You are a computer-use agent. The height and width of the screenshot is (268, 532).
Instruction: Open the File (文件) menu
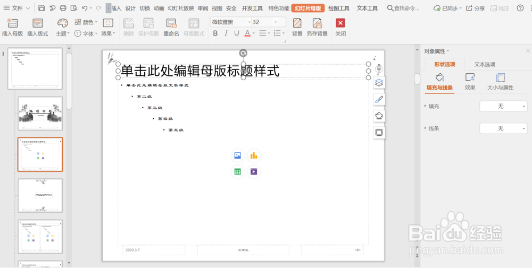[17, 8]
